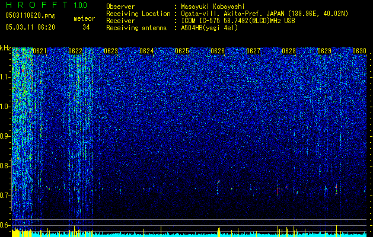Click the meteor label
This screenshot has width=373, height=237.
click(84, 18)
